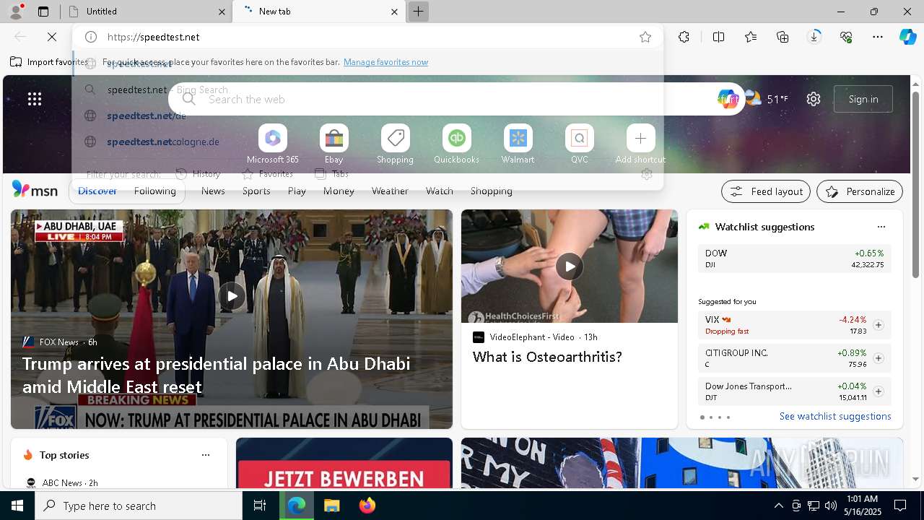The height and width of the screenshot is (520, 924).
Task: Open the Quickbooks shortcut
Action: coord(456,144)
